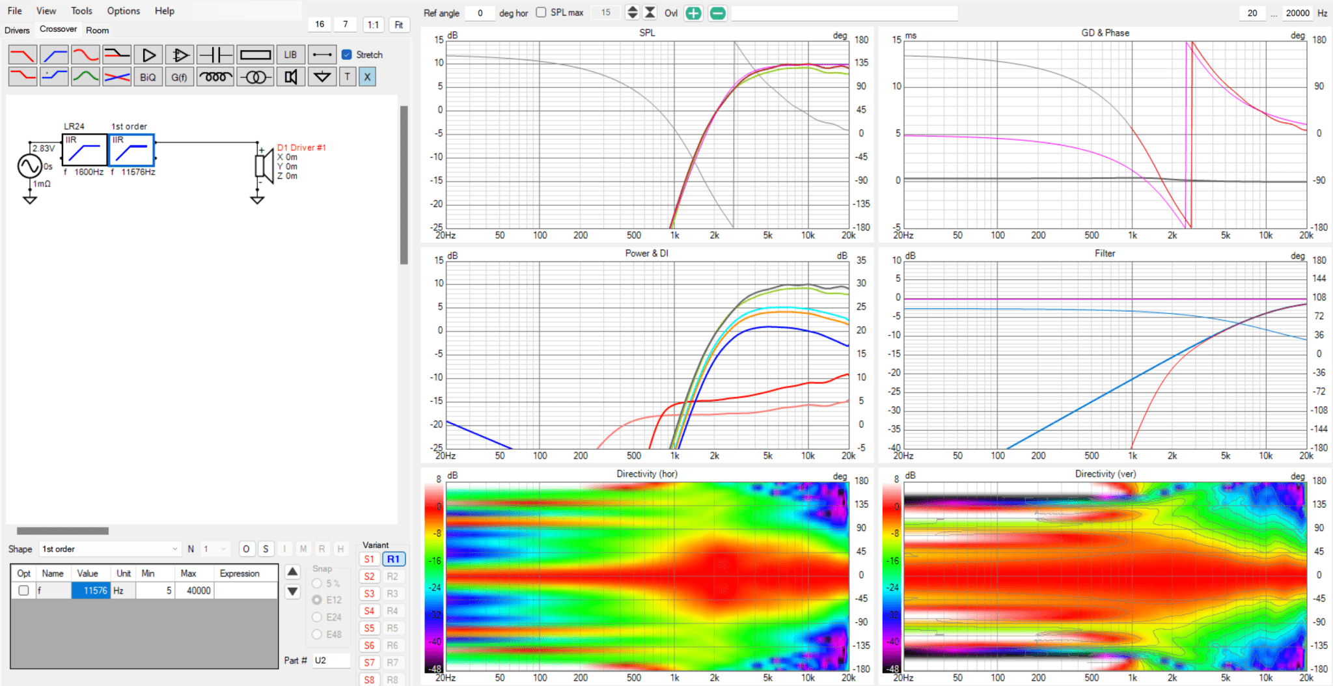Add a loudspeaker driver component
This screenshot has height=686, width=1333.
tap(290, 77)
